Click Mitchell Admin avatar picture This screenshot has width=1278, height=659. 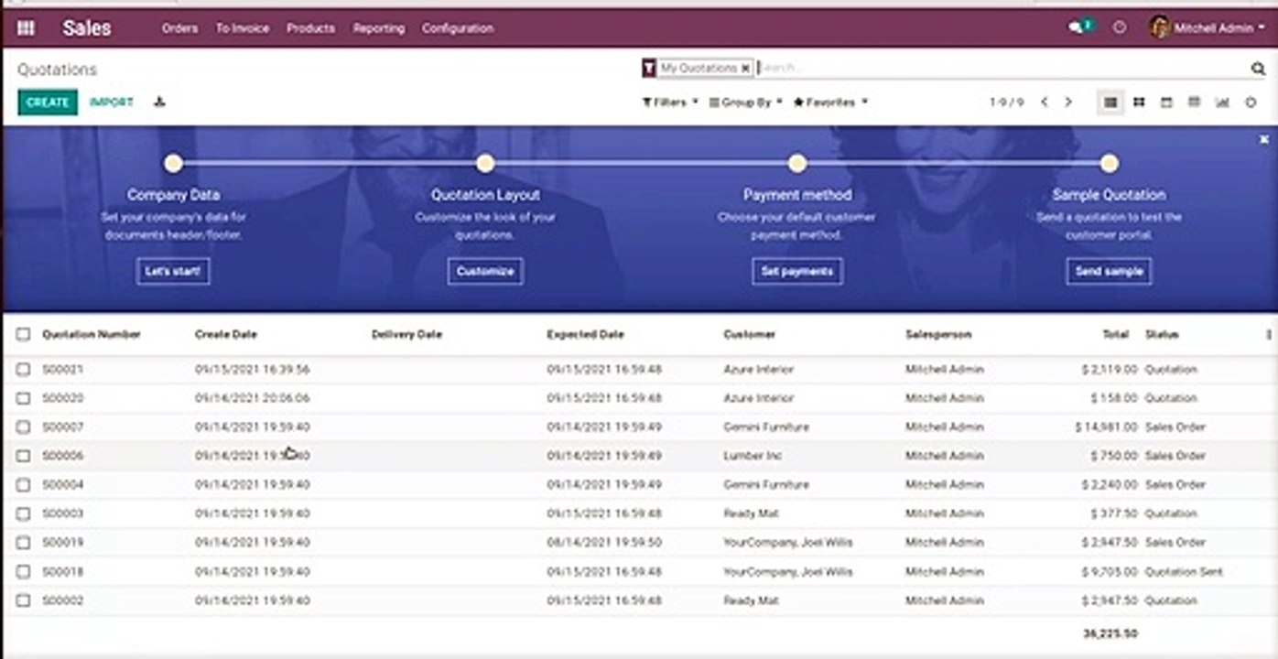click(x=1160, y=27)
